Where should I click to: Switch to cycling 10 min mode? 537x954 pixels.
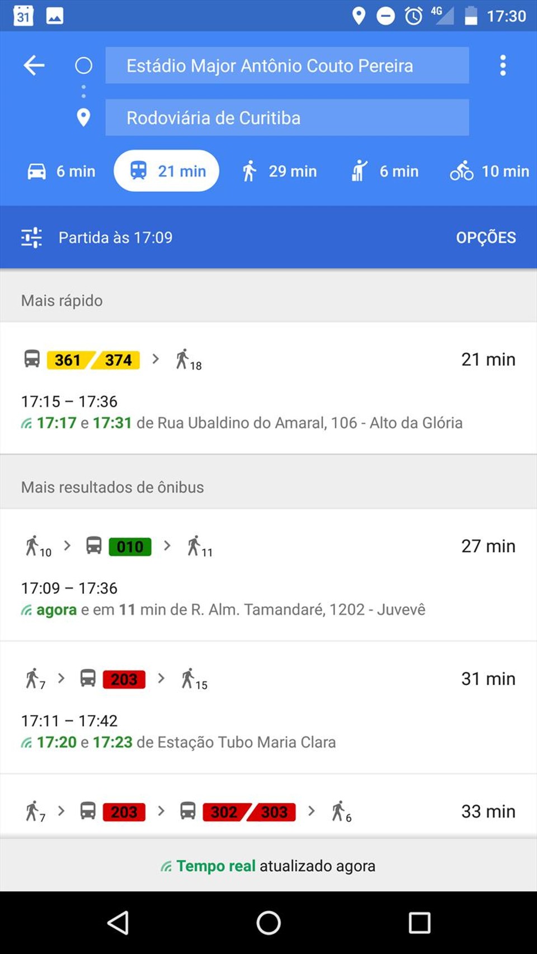[489, 171]
